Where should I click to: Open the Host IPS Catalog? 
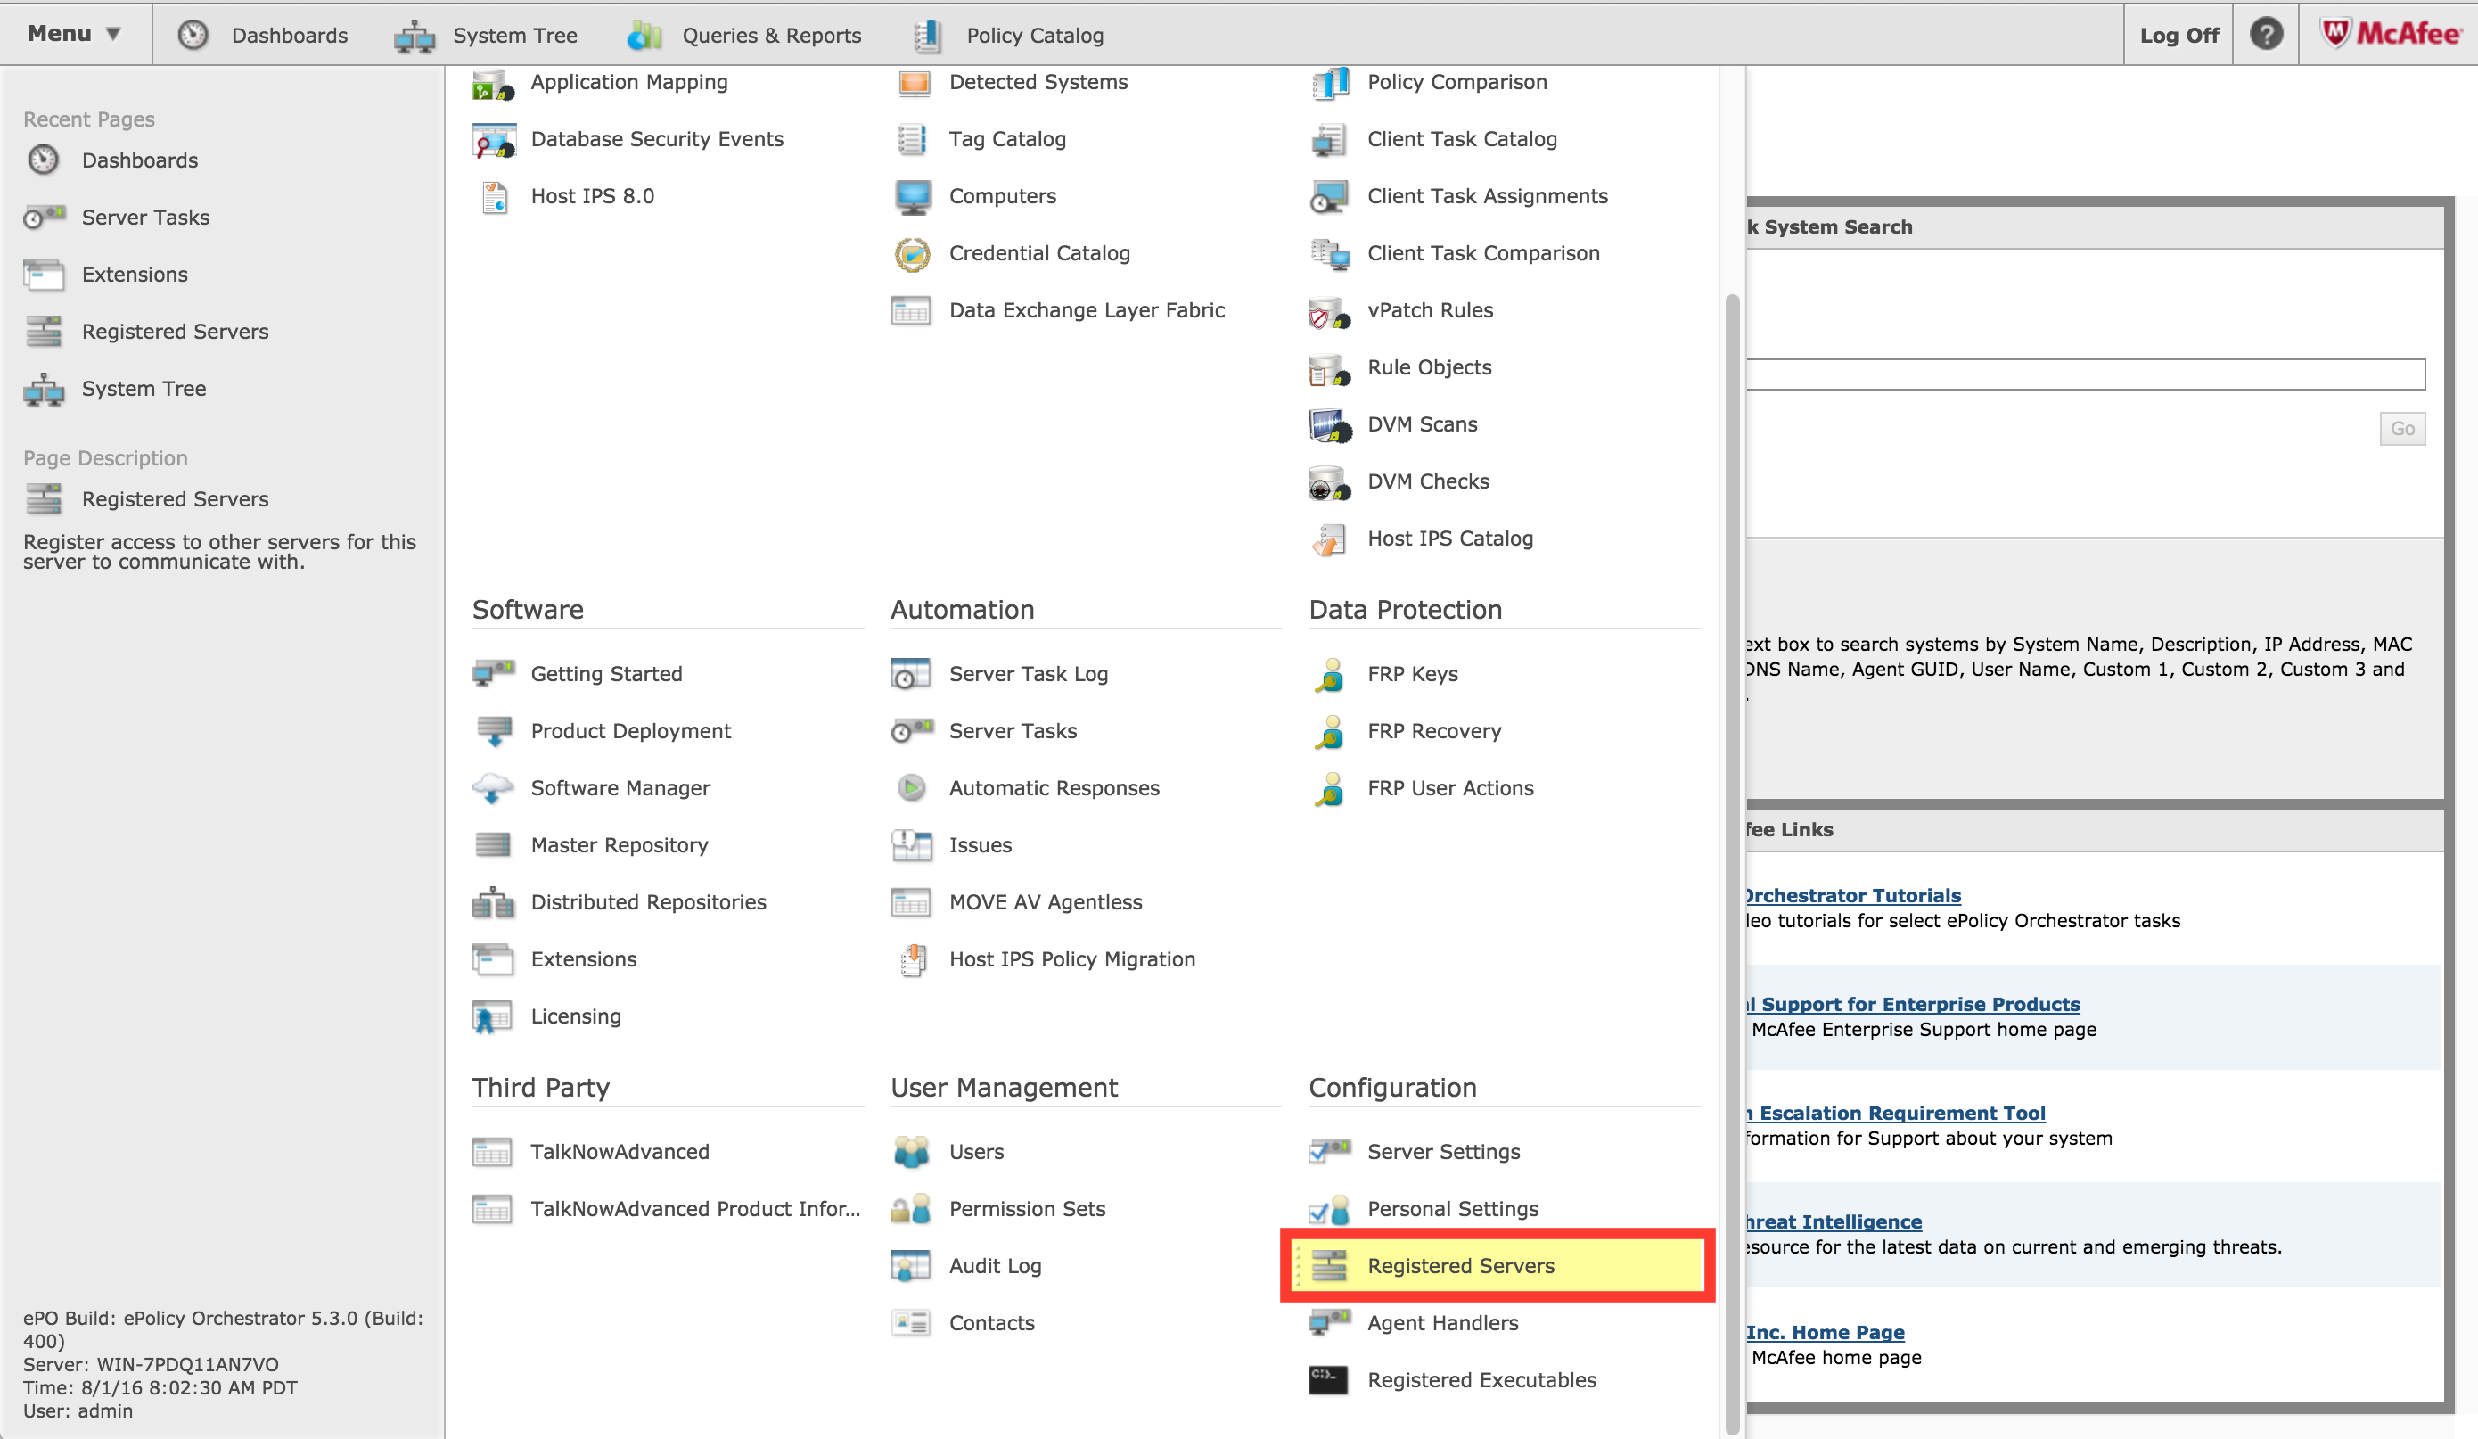[x=1449, y=538]
